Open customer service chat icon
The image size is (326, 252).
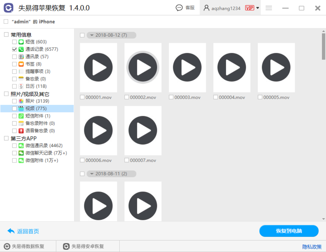coord(179,8)
